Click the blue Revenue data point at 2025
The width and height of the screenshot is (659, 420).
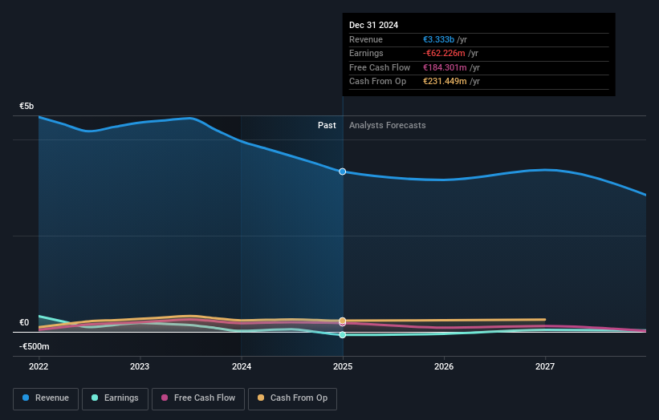[x=343, y=172]
